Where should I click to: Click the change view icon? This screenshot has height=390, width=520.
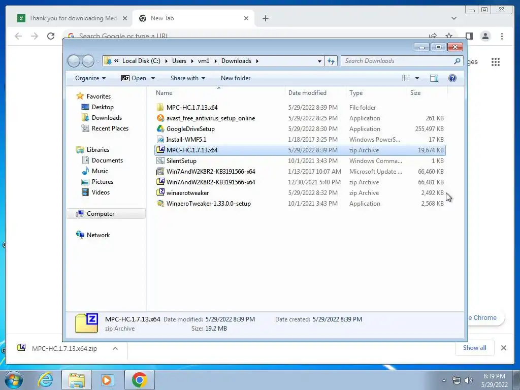point(406,78)
